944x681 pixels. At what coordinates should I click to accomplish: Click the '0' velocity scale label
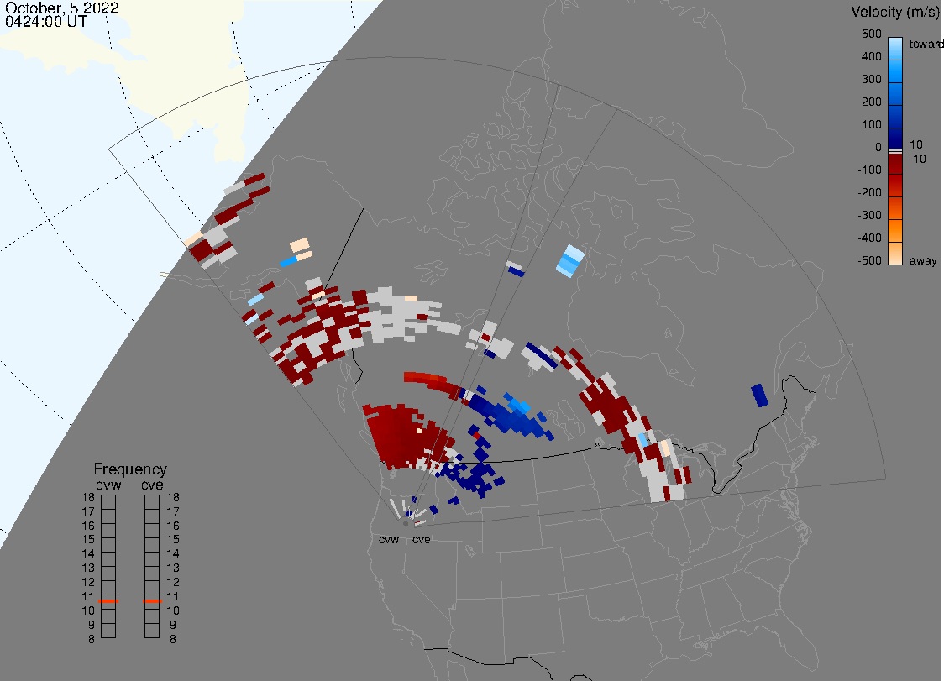[878, 148]
